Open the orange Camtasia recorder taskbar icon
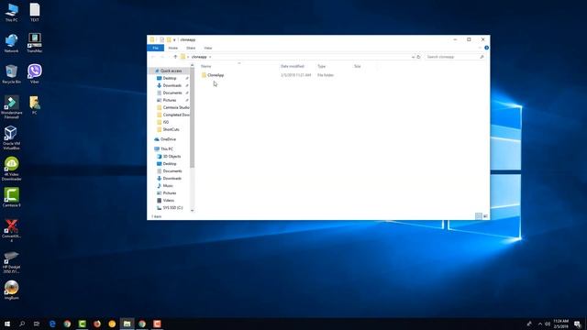587x330 pixels. [x=157, y=324]
